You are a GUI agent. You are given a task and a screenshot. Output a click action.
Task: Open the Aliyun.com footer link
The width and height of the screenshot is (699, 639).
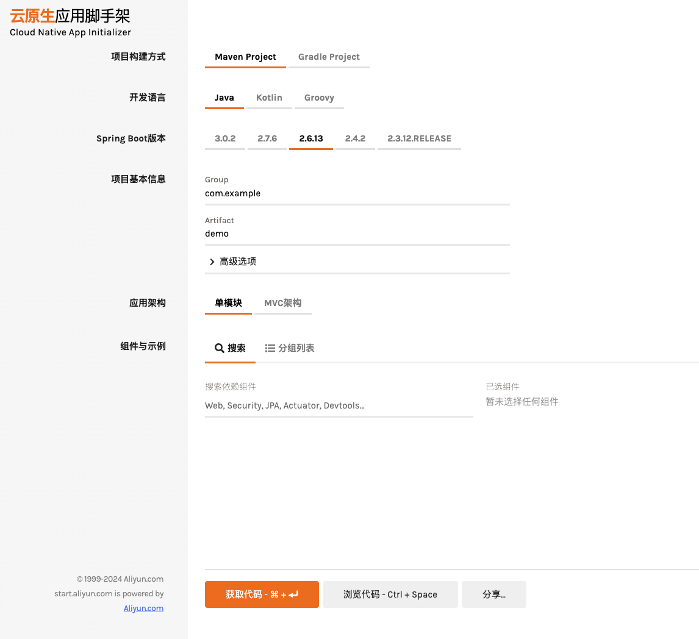(x=143, y=609)
